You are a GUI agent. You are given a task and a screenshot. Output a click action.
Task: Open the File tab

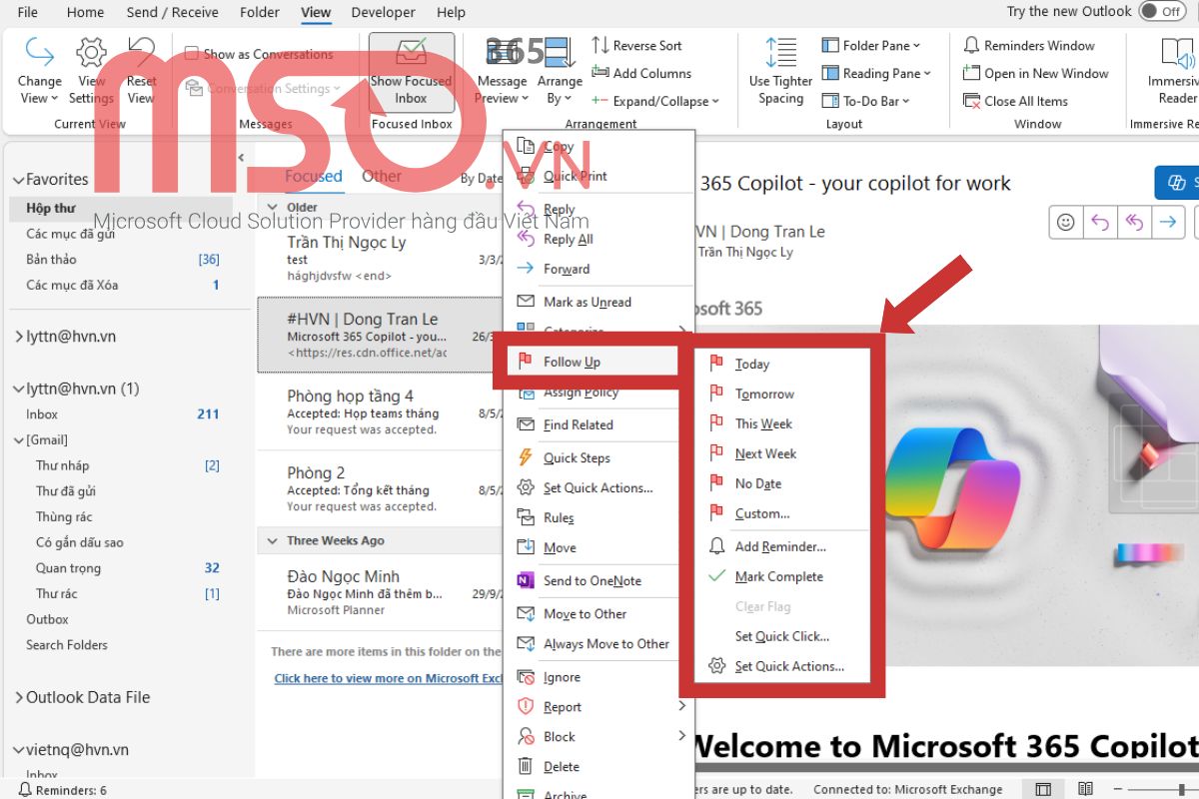click(x=28, y=12)
